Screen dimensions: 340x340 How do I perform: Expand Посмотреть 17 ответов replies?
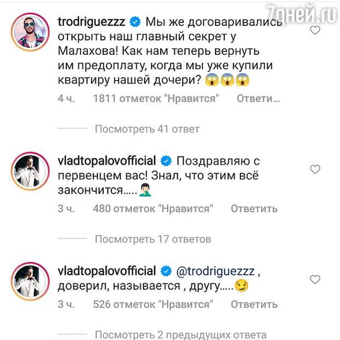tap(153, 239)
